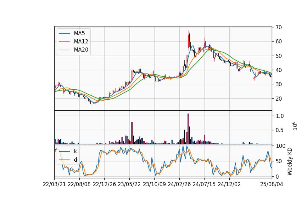
Task: Click the green MA20 legend line sample
Action: (64, 50)
